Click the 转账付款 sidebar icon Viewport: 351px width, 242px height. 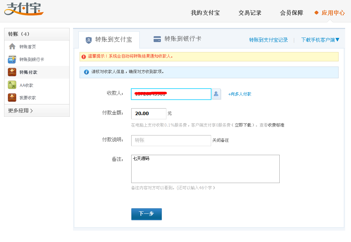(12, 72)
